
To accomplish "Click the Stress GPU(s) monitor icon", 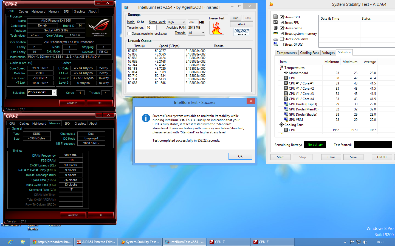I will pos(276,44).
